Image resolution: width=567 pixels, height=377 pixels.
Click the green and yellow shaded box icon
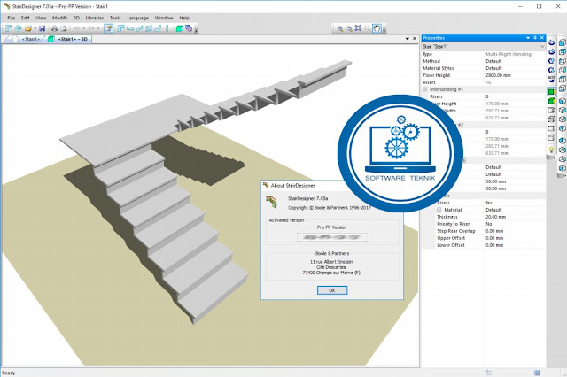tap(551, 101)
